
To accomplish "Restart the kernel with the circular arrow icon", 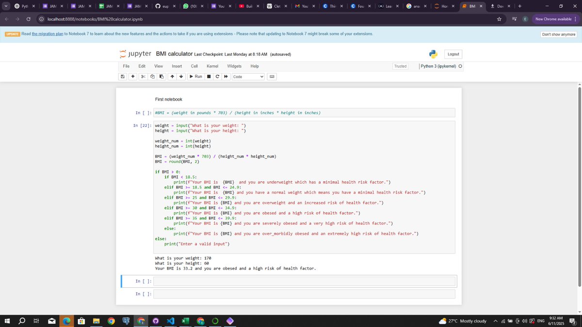I will pyautogui.click(x=217, y=77).
